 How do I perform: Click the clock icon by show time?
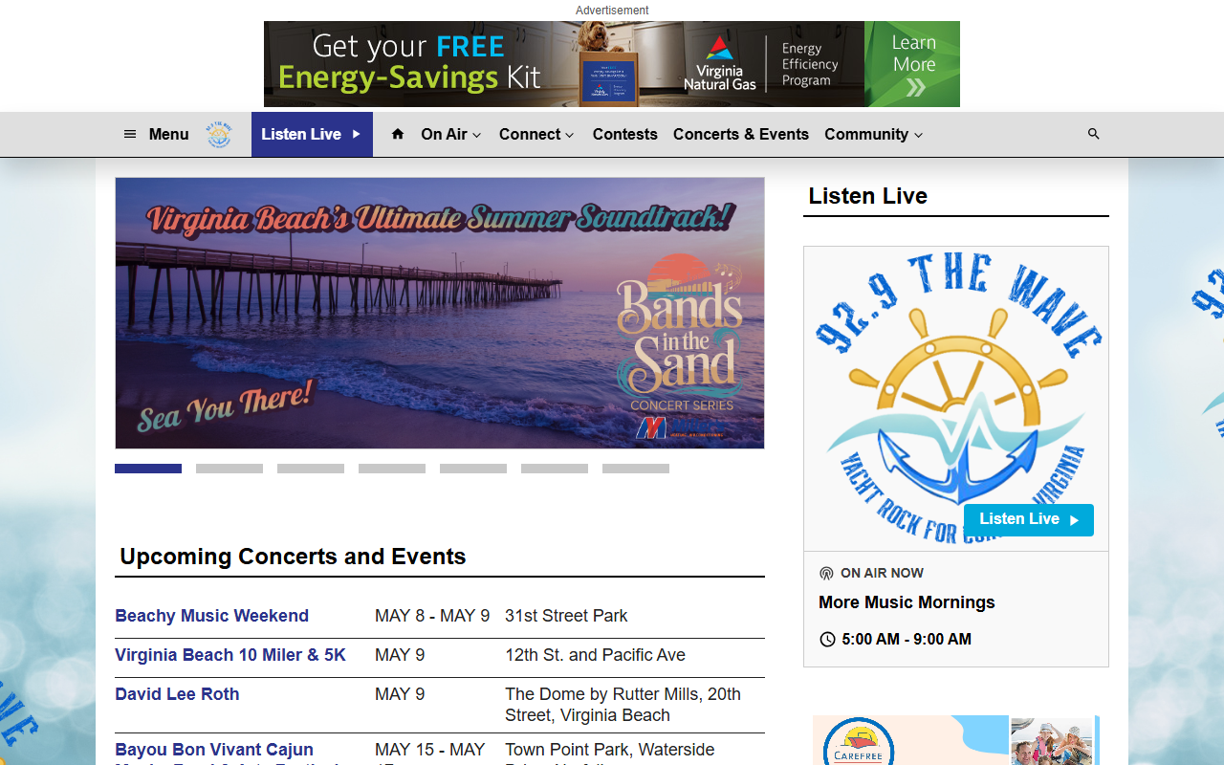click(x=827, y=639)
